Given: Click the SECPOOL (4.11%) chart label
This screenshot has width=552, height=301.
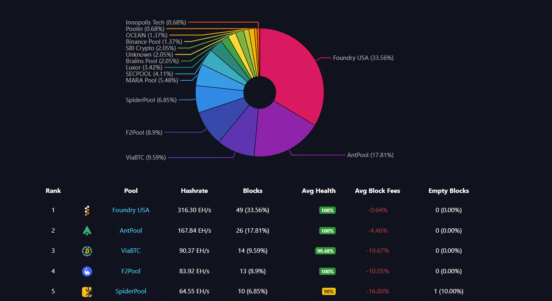Looking at the screenshot, I should coord(149,74).
